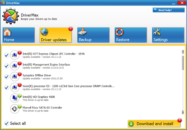
Task: Click the DriverMax gear logo
Action: coord(11,16)
